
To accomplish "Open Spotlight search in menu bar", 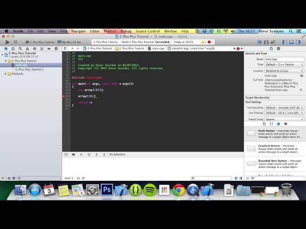I will pos(291,31).
